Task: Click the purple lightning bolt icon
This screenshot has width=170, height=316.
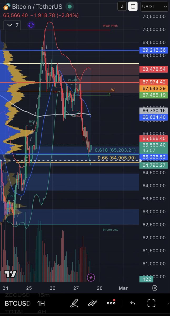Action: pos(91,277)
